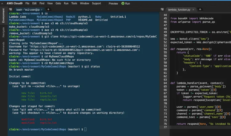Click the green Run button
Viewport: 231px width, 136px height.
click(126, 3)
